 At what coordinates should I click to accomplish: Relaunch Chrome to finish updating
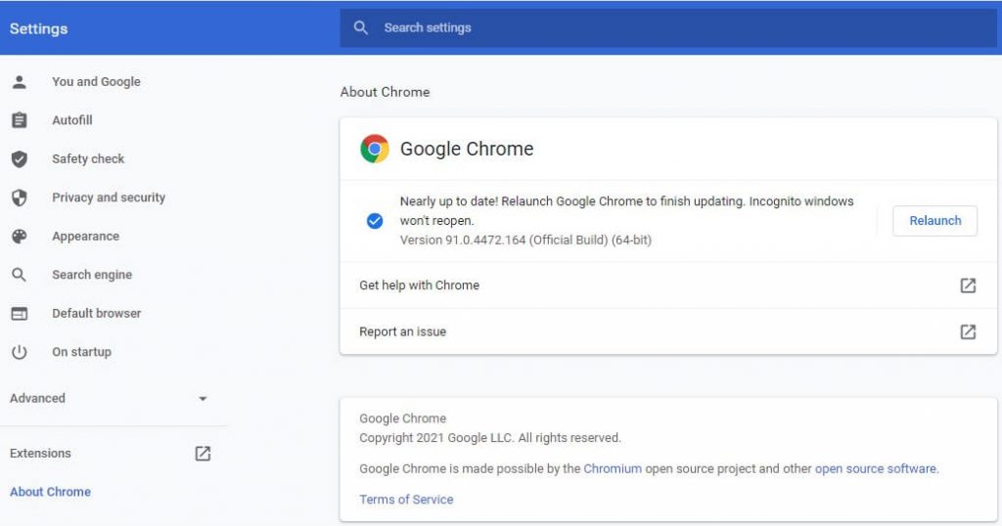(x=934, y=221)
